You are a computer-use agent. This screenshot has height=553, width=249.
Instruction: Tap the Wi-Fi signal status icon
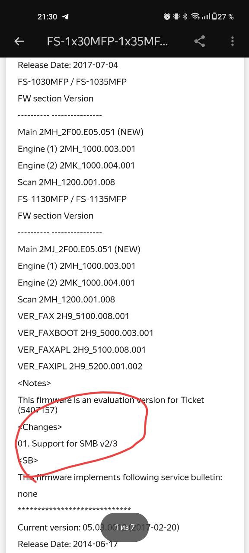(195, 17)
